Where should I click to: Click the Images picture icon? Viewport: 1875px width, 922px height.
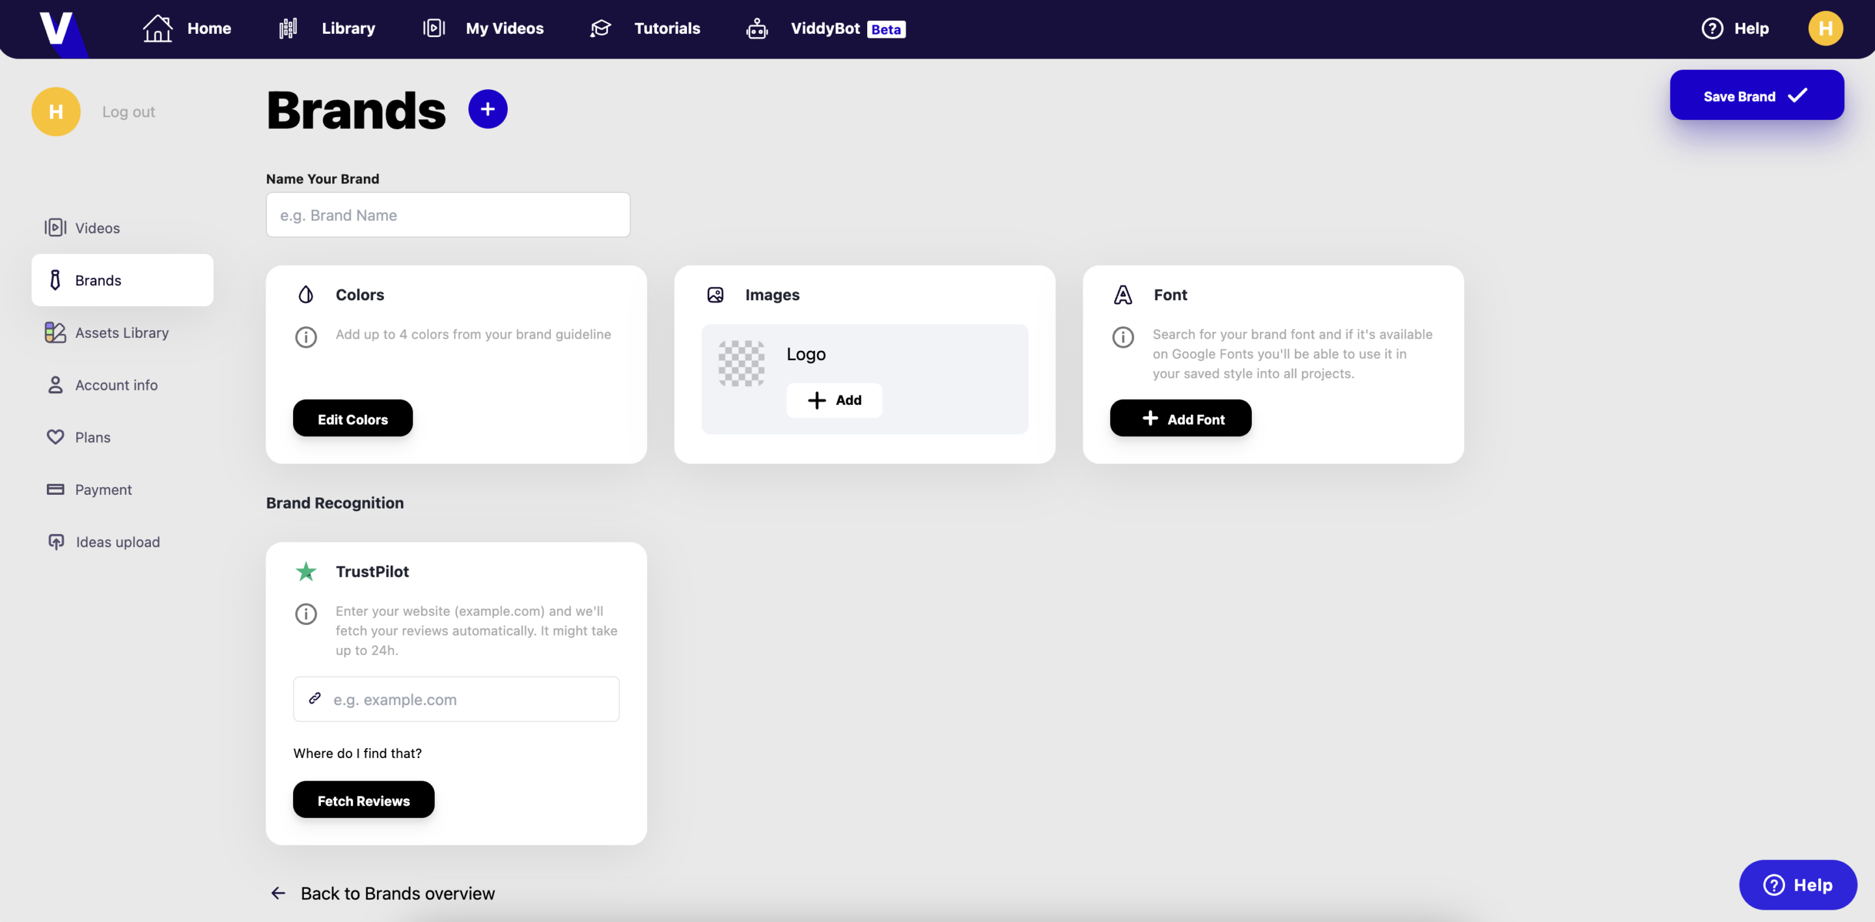tap(715, 295)
